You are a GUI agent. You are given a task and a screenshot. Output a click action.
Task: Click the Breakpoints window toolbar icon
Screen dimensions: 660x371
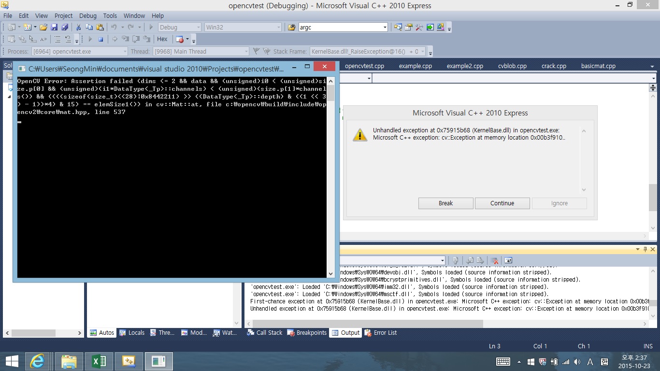tap(180, 39)
